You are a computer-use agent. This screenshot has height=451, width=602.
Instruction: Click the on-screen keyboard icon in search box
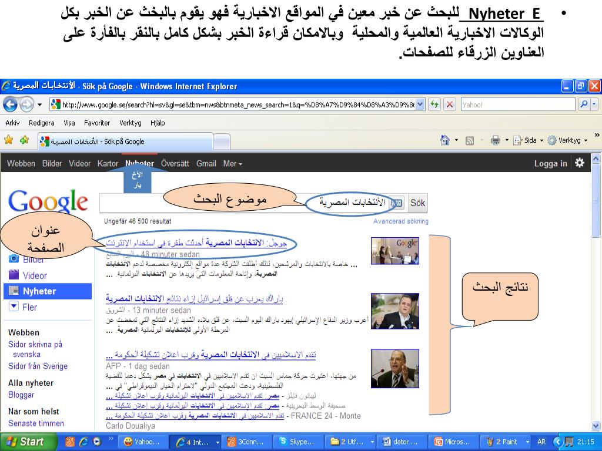coord(397,203)
